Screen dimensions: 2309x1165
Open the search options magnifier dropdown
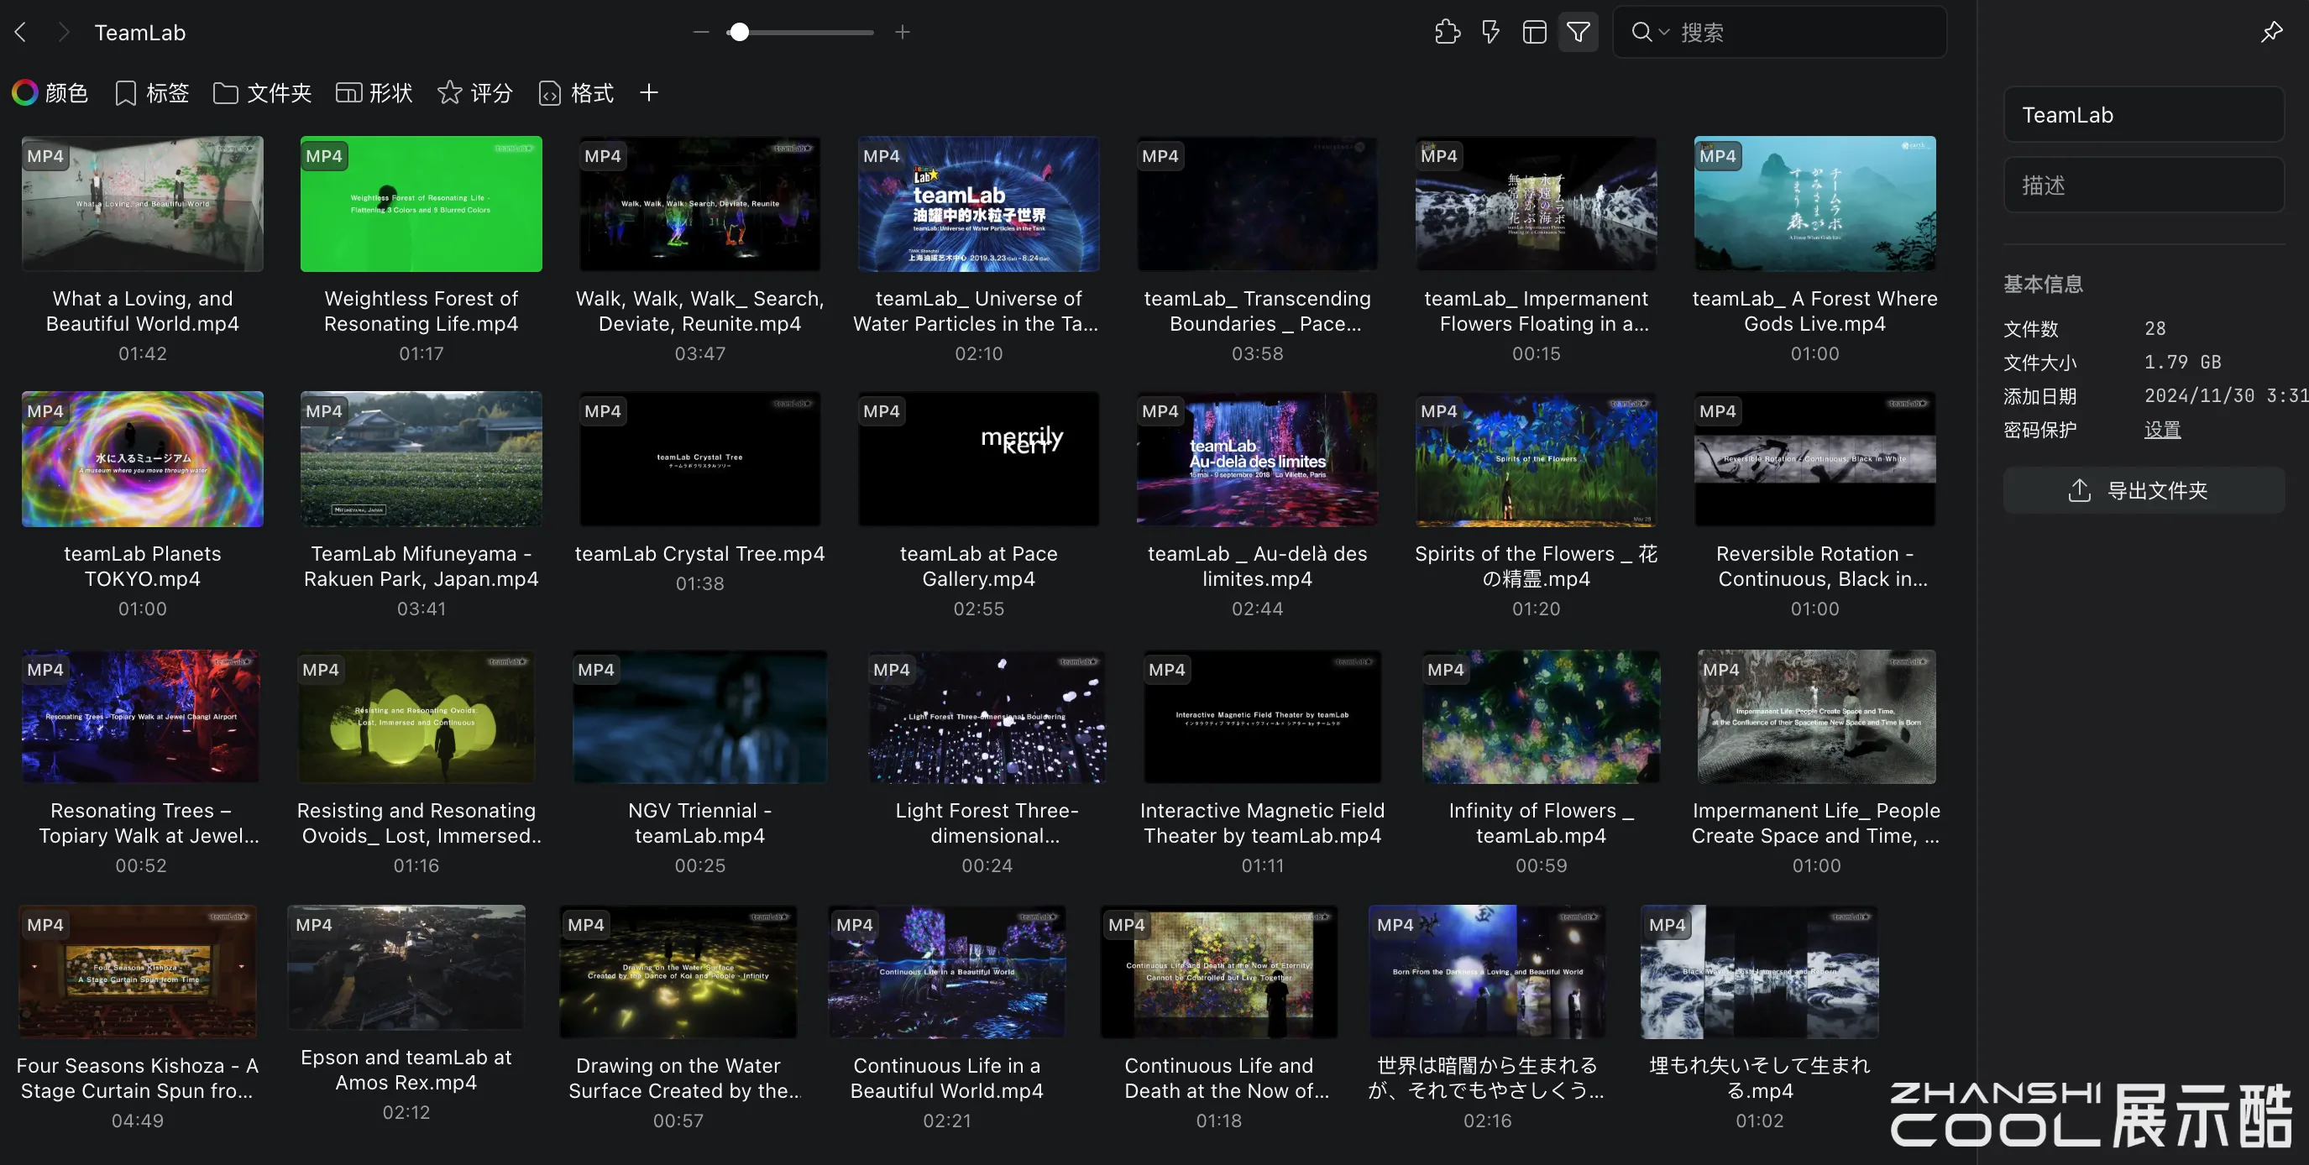tap(1649, 32)
